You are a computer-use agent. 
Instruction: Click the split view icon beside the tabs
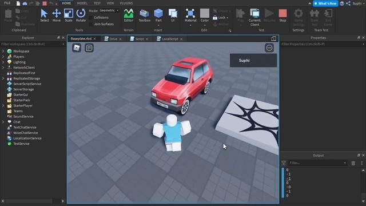[x=273, y=38]
